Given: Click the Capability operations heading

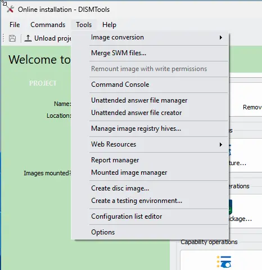Looking at the screenshot, I should [209, 242].
